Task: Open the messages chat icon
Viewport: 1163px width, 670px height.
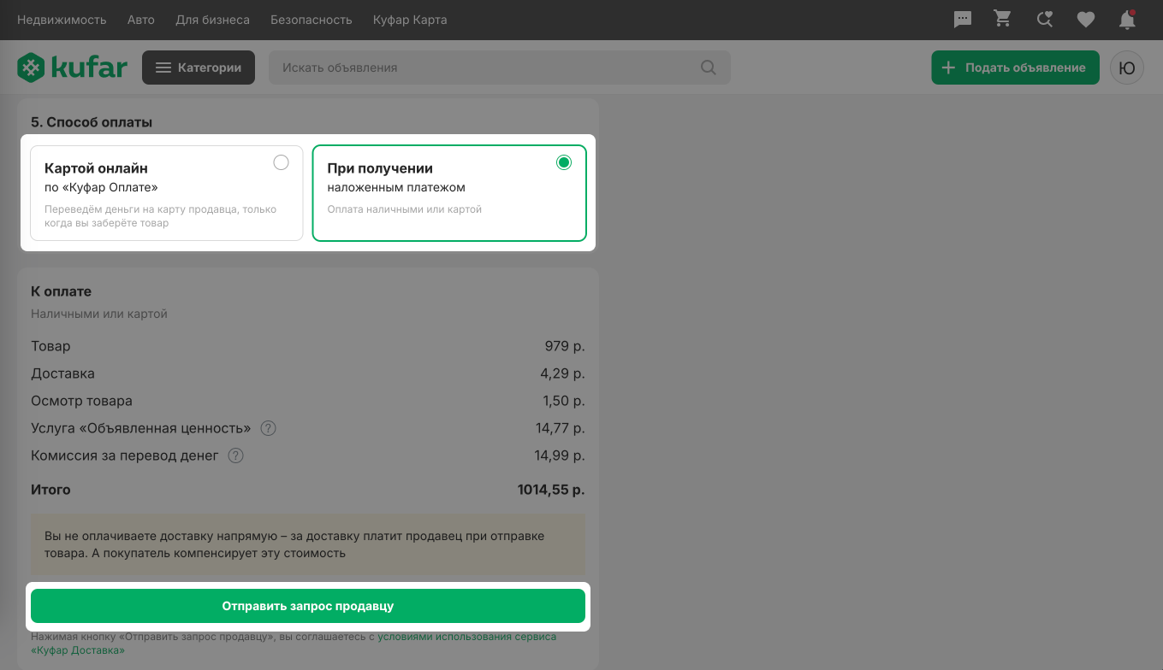Action: pyautogui.click(x=963, y=20)
